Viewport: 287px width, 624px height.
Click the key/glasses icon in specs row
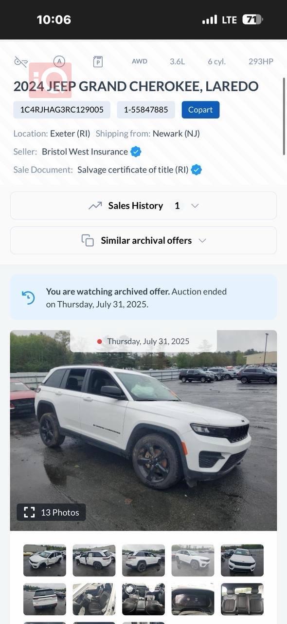(x=20, y=61)
